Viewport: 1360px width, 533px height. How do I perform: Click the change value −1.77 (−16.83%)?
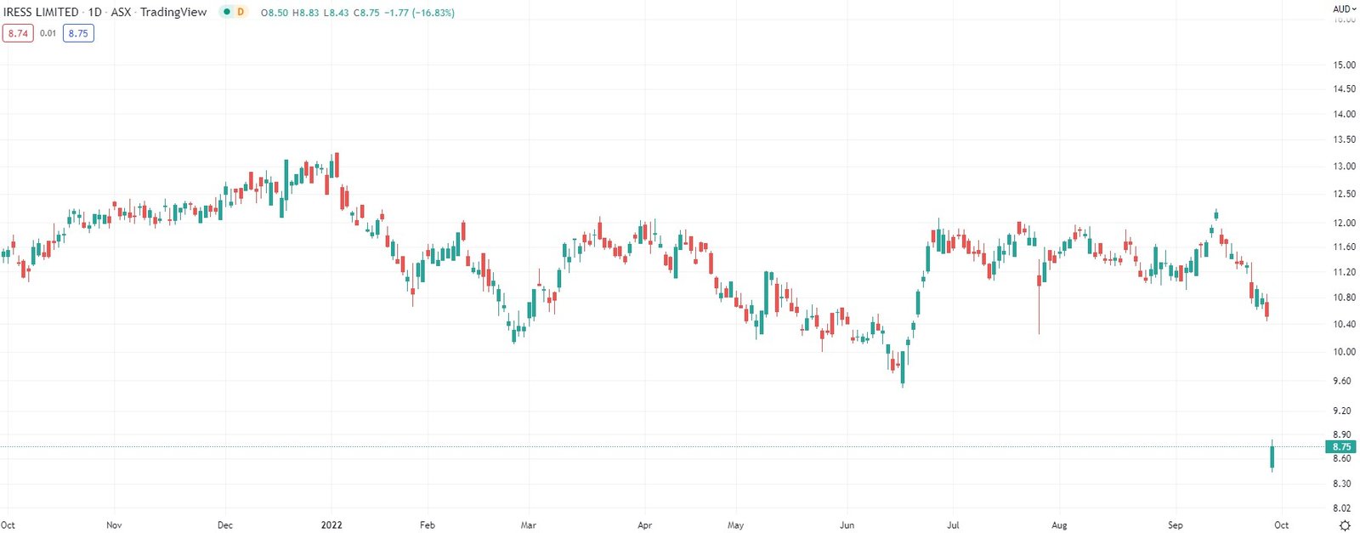click(x=419, y=13)
